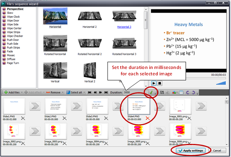Click the rotate counterclockwise icon
This screenshot has width=231, height=157.
point(188,92)
